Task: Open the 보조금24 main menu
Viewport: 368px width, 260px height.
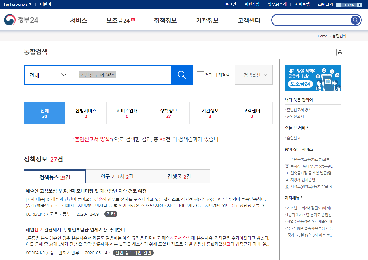Action: (x=120, y=20)
